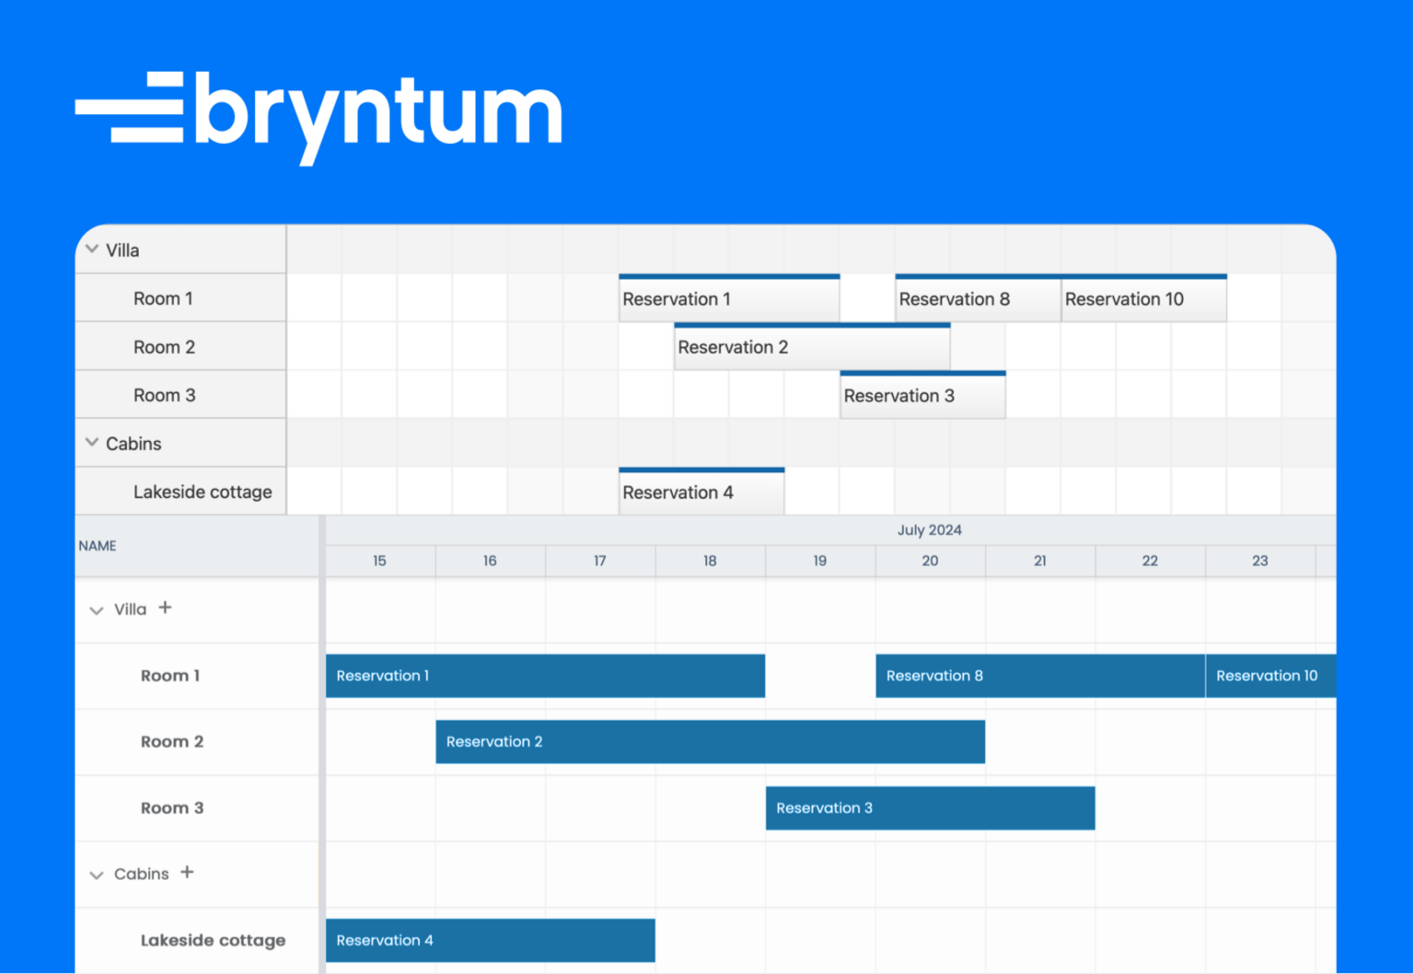Image resolution: width=1414 pixels, height=974 pixels.
Task: Collapse the Villa group in the top scheduler
Action: [x=91, y=249]
